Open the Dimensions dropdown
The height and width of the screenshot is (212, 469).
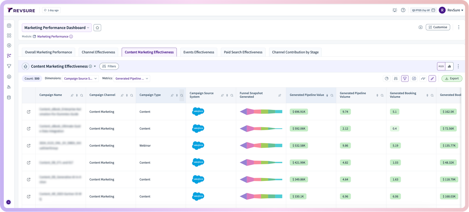pos(80,78)
